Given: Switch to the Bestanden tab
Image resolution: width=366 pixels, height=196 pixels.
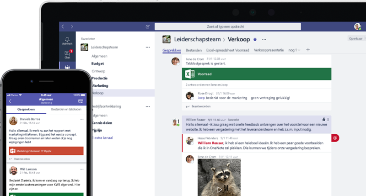Looking at the screenshot, I should click(x=194, y=50).
